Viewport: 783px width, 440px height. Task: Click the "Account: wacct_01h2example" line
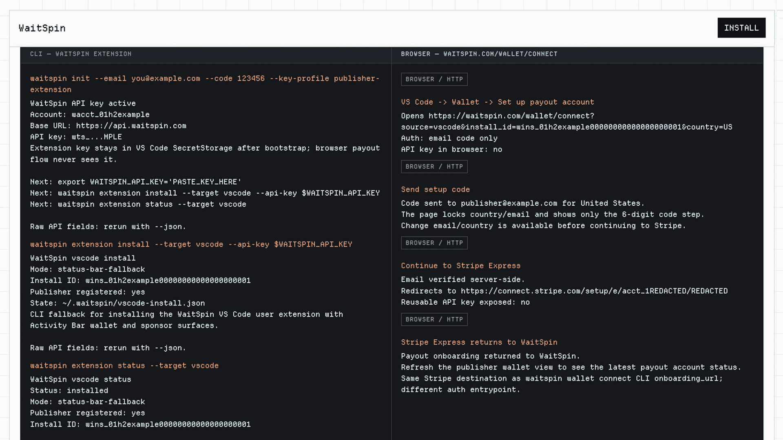(x=90, y=114)
